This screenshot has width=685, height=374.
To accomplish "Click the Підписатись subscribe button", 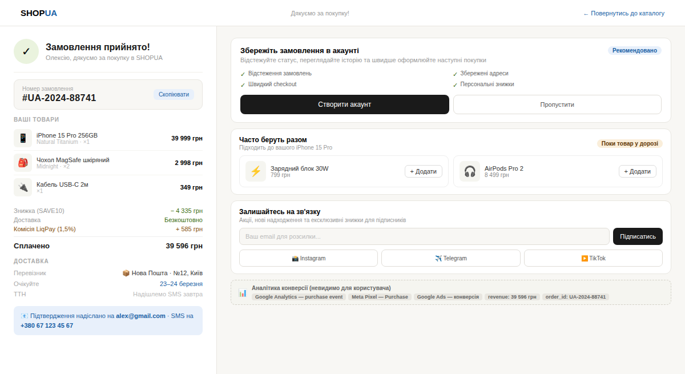I will click(637, 236).
